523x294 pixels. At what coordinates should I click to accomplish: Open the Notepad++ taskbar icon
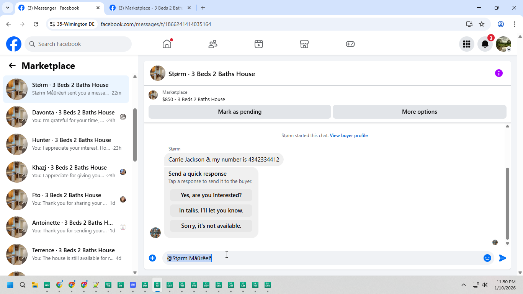point(96,285)
